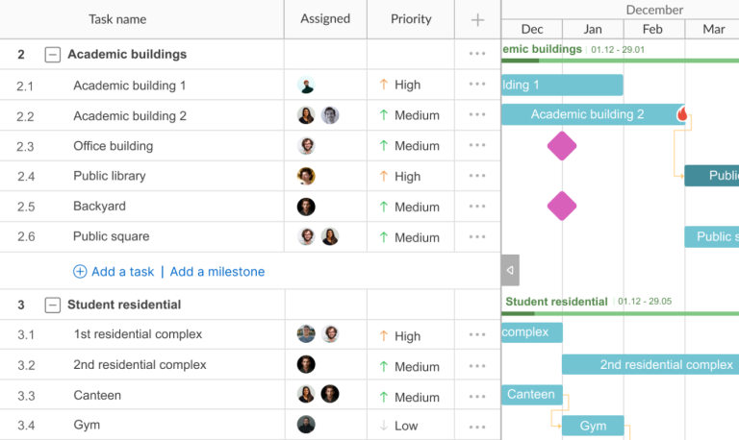This screenshot has width=739, height=440.
Task: Open High priority dropdown for Academic building 1
Action: pyautogui.click(x=400, y=85)
